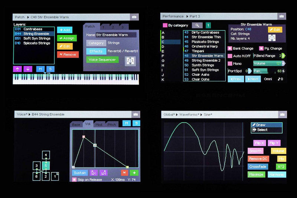
Task: Toggle Skip on Release checkbox
Action: 74,180
